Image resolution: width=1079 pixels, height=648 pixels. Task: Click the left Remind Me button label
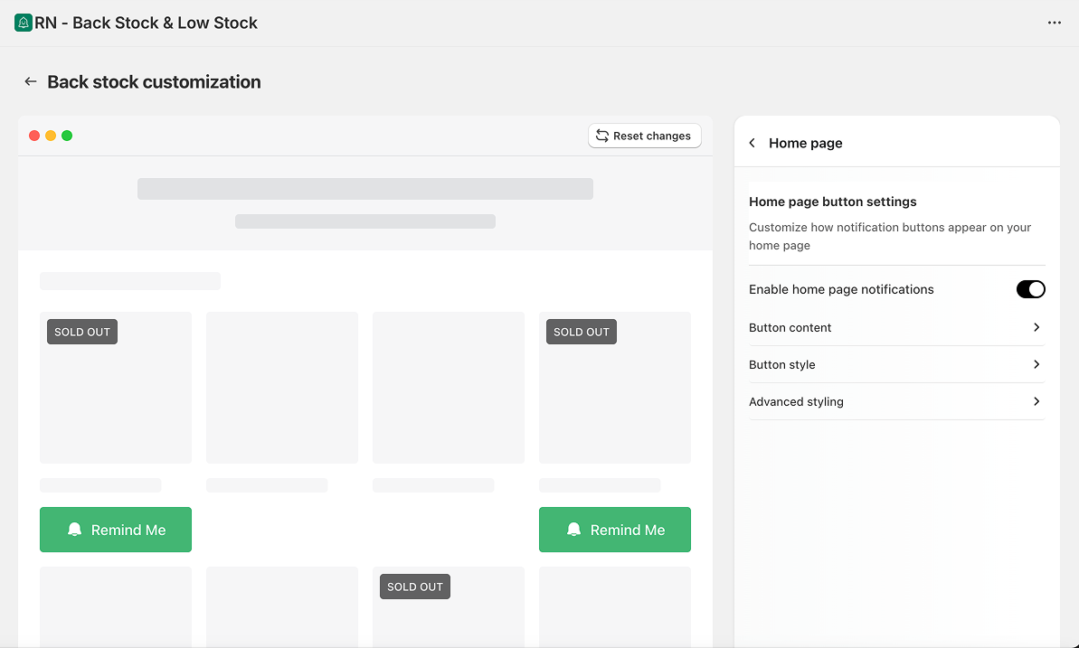[x=128, y=530]
